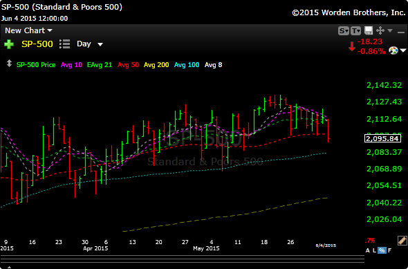Open the New Chart dropdown menu
The height and width of the screenshot is (269, 408).
[28, 30]
